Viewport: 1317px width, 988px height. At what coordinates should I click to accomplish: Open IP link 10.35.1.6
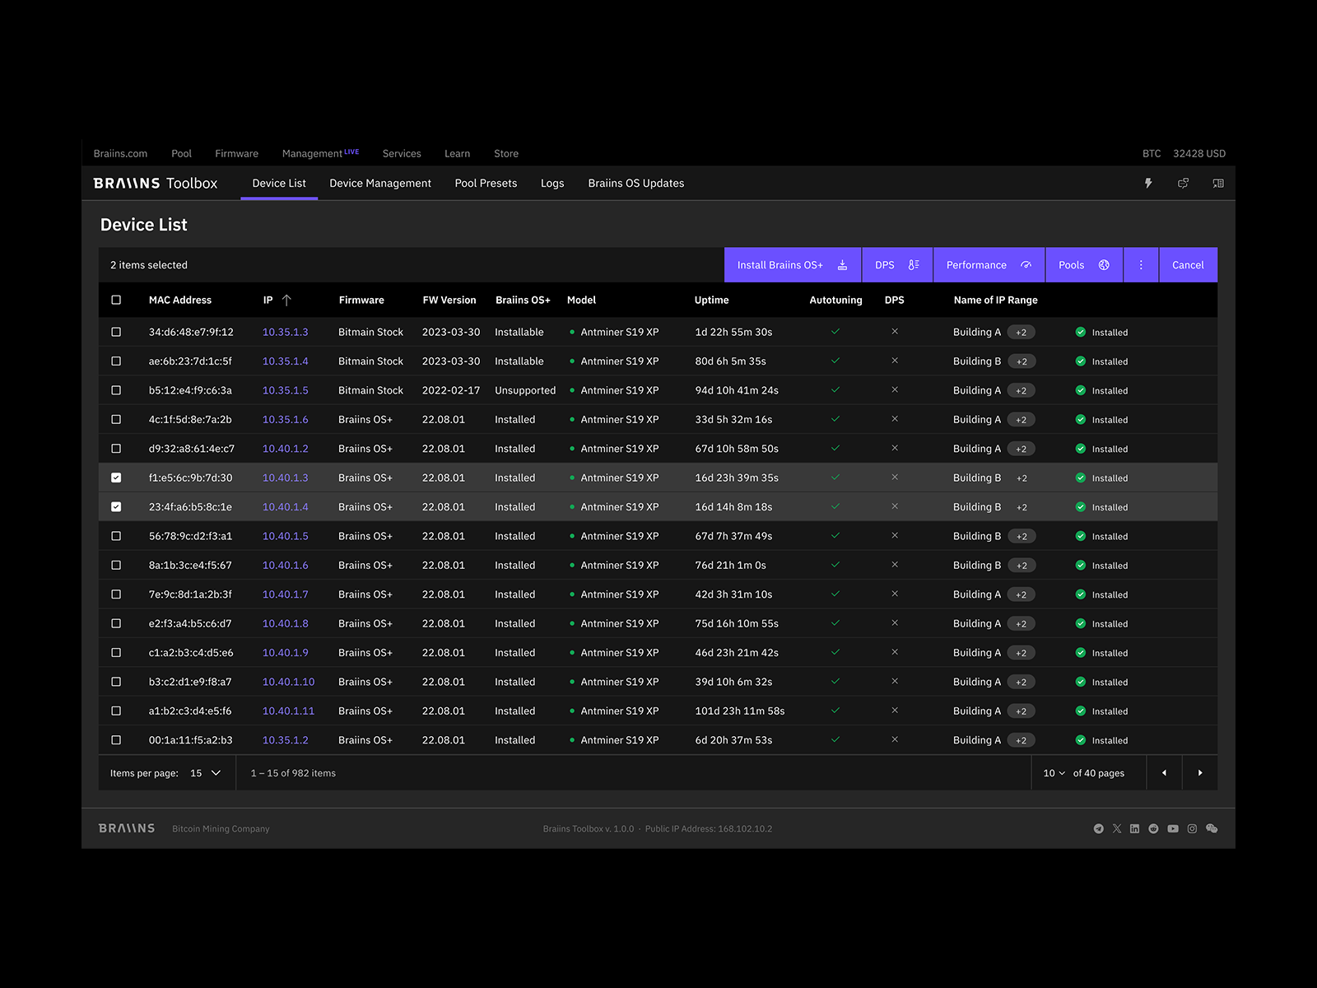286,420
